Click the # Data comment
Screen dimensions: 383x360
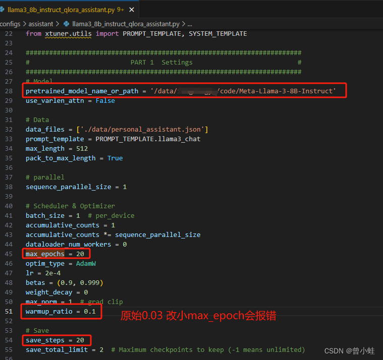(37, 120)
